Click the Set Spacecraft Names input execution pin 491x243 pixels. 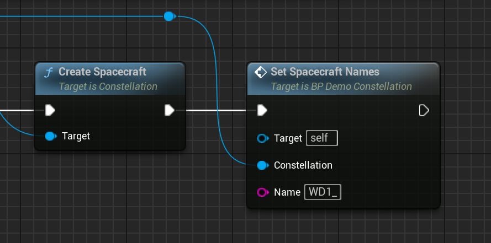point(262,110)
